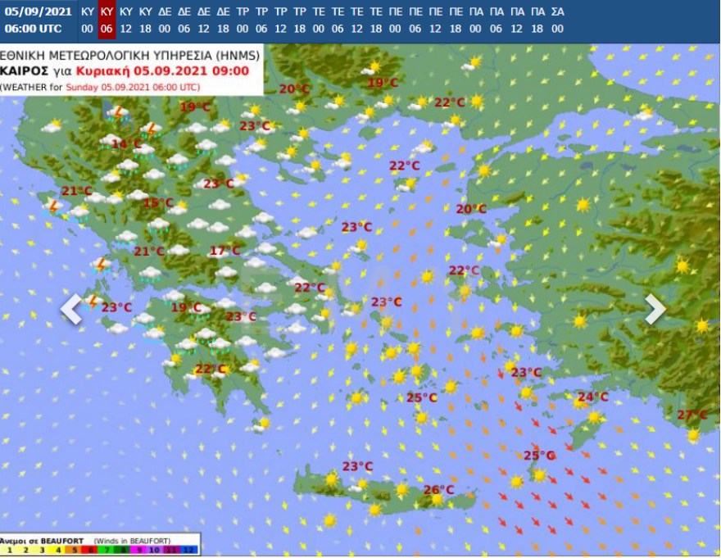Click the 05/09/2021 06:00 UTC date label
The image size is (721, 558).
pos(38,20)
